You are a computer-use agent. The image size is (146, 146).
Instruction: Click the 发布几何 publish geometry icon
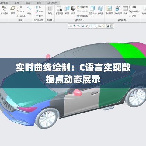tap(118, 10)
